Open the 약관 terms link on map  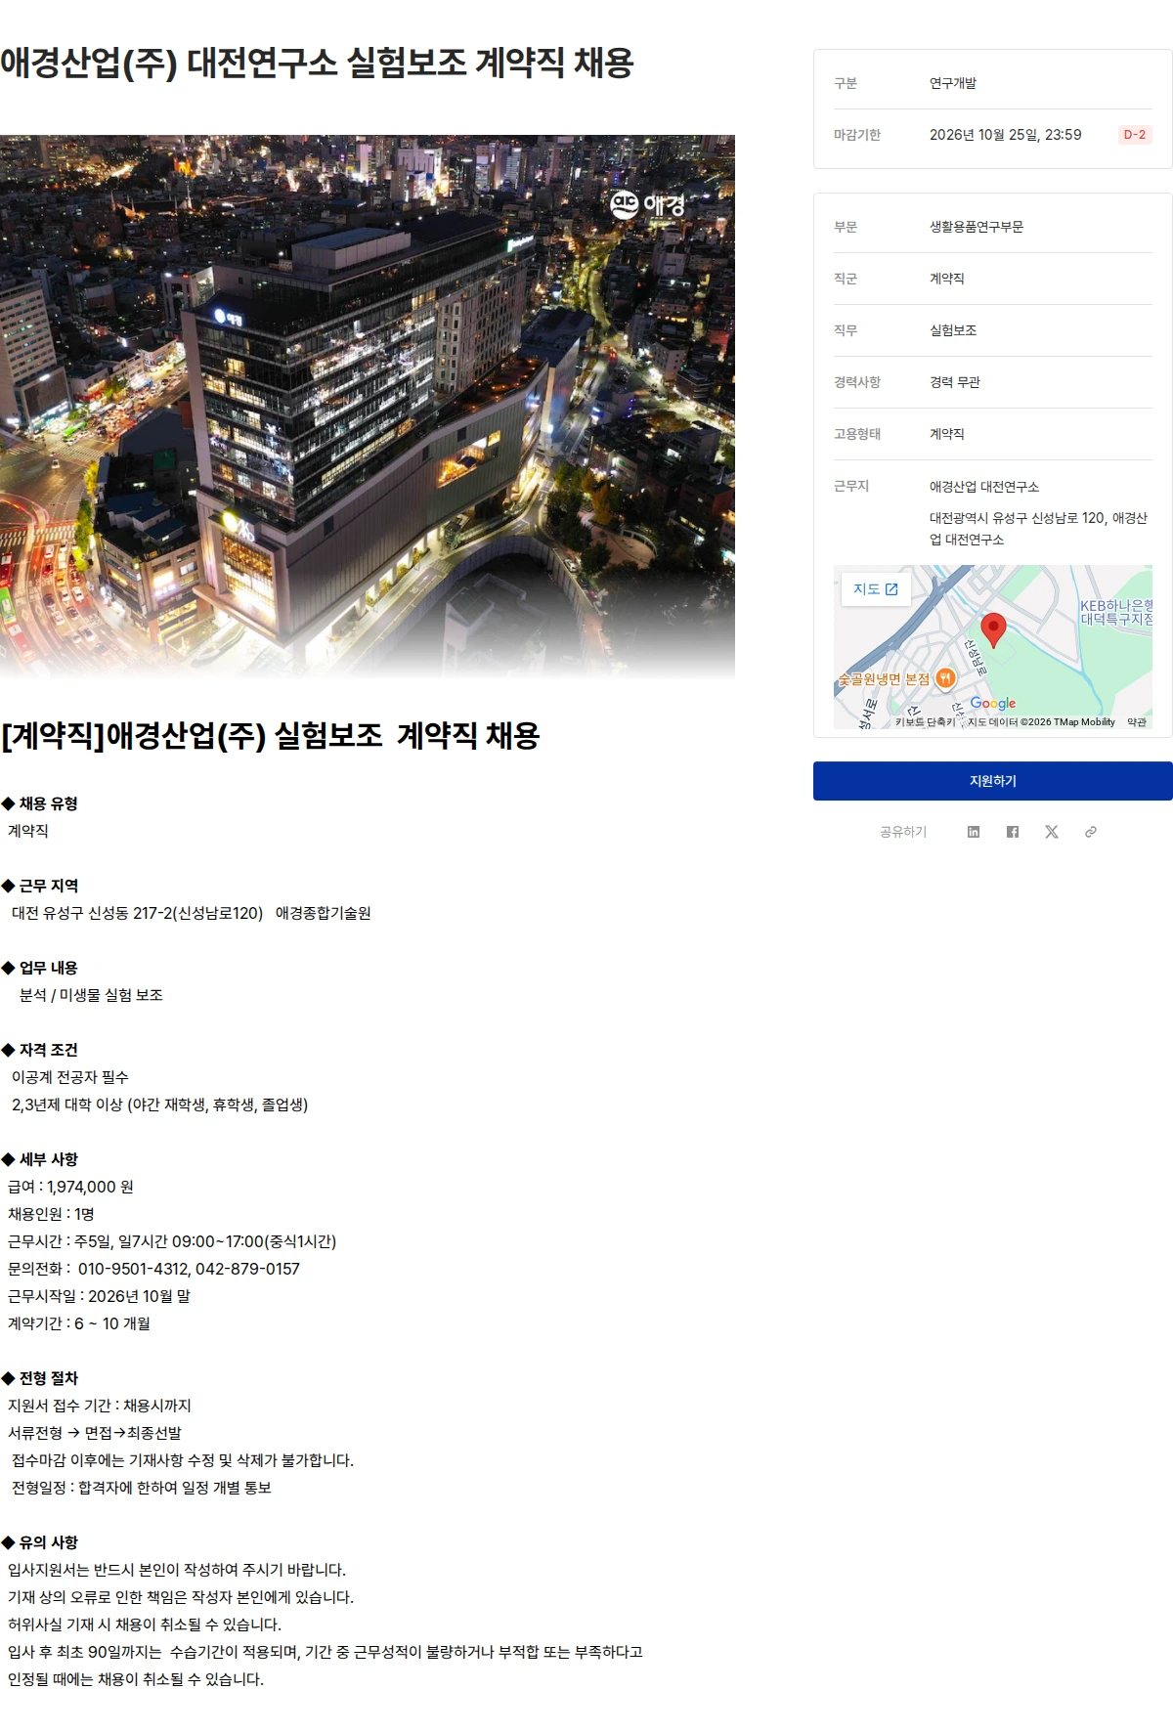(1136, 722)
